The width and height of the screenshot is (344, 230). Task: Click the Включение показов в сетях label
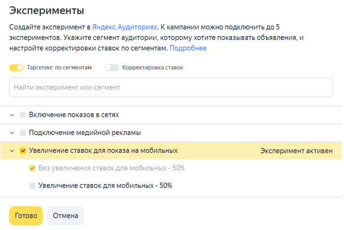click(74, 115)
